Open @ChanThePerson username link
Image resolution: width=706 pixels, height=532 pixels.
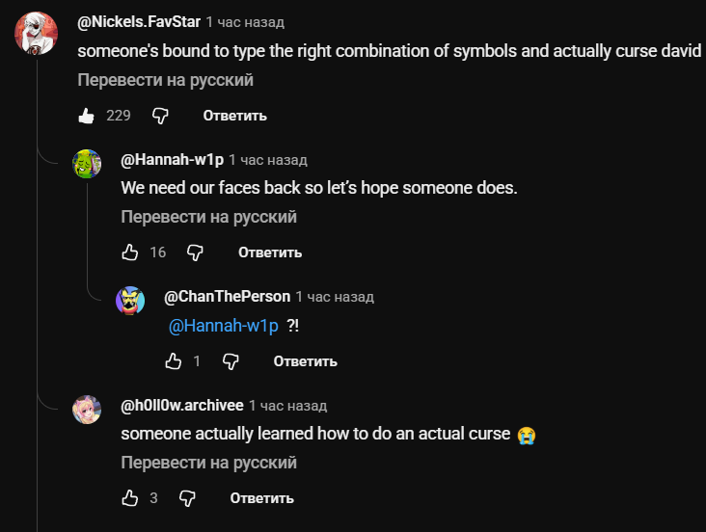(x=227, y=296)
